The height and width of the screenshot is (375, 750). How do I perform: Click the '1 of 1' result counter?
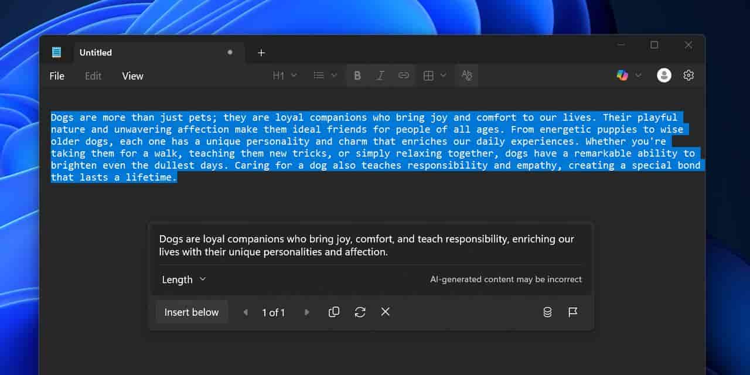point(273,313)
